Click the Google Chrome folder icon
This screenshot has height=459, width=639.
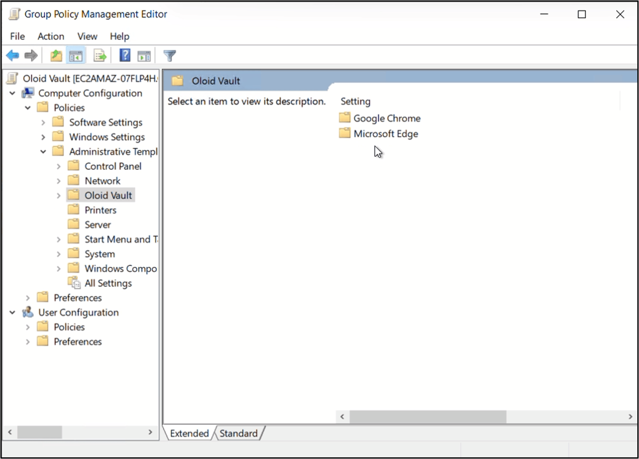click(345, 118)
